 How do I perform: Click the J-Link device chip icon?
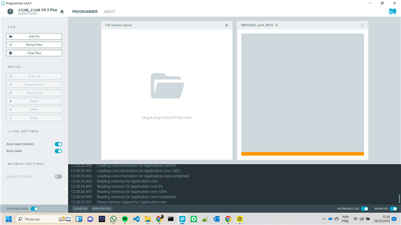(10, 11)
